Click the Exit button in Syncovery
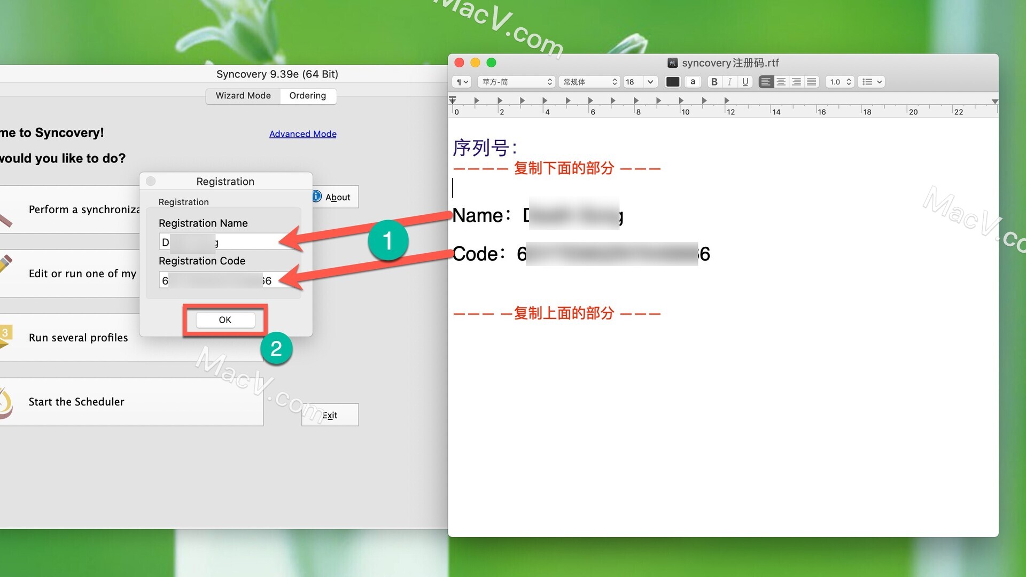The image size is (1026, 577). point(330,415)
